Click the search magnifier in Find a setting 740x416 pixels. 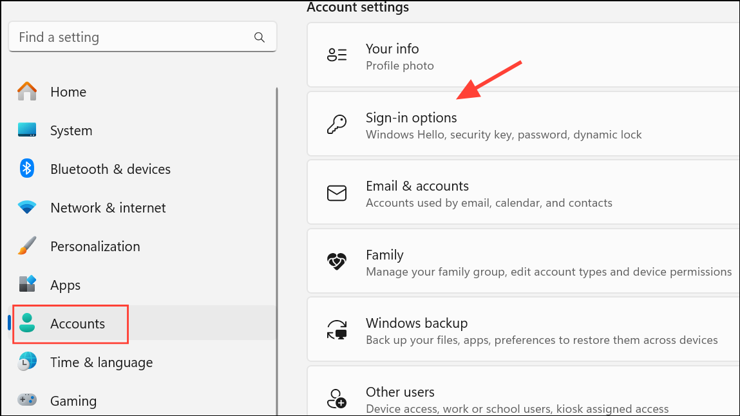click(260, 37)
